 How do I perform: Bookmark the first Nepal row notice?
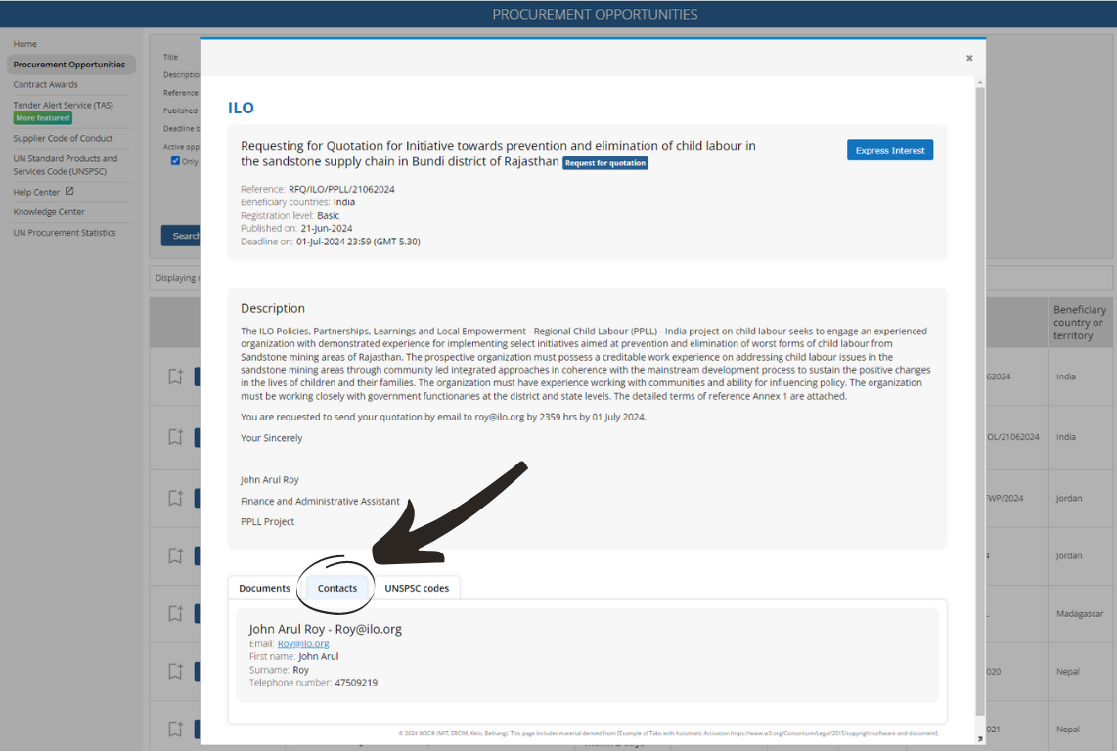click(x=175, y=672)
